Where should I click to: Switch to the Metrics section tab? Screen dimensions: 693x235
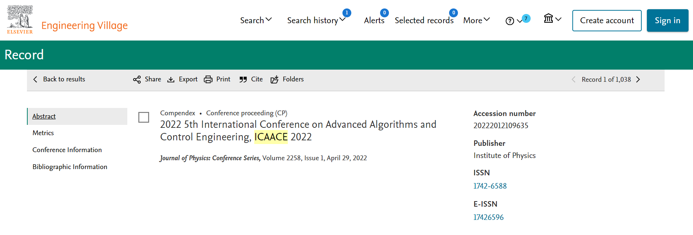pos(43,133)
